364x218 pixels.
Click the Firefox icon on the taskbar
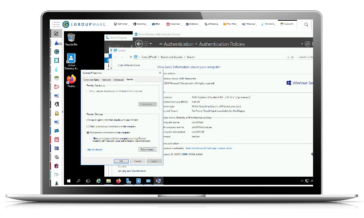[119, 181]
